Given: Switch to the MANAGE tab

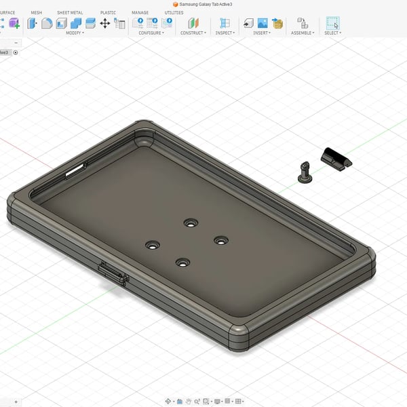Looking at the screenshot, I should [x=140, y=12].
